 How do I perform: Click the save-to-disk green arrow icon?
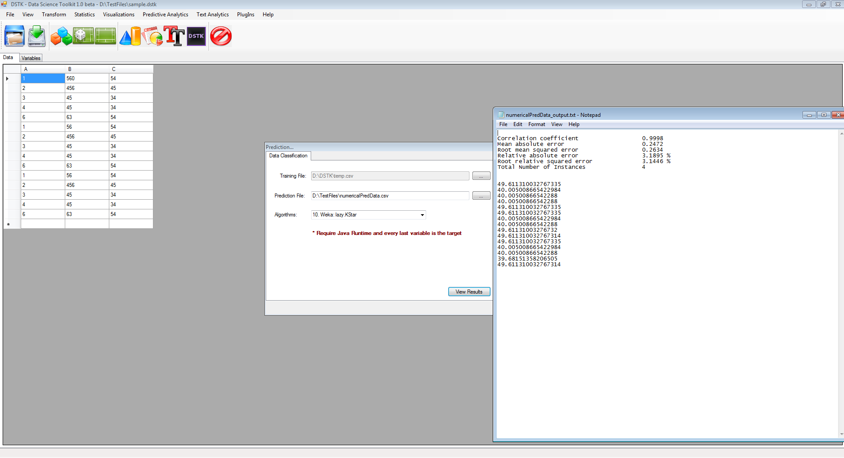pyautogui.click(x=37, y=36)
